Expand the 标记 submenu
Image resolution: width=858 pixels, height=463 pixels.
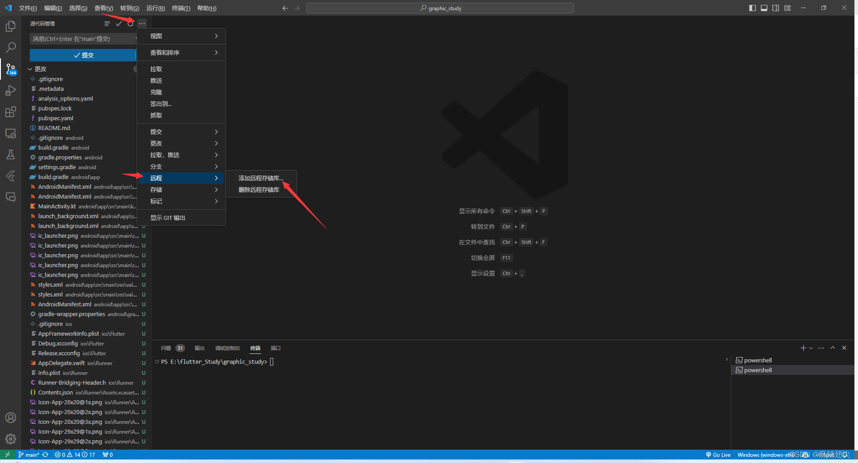point(182,201)
